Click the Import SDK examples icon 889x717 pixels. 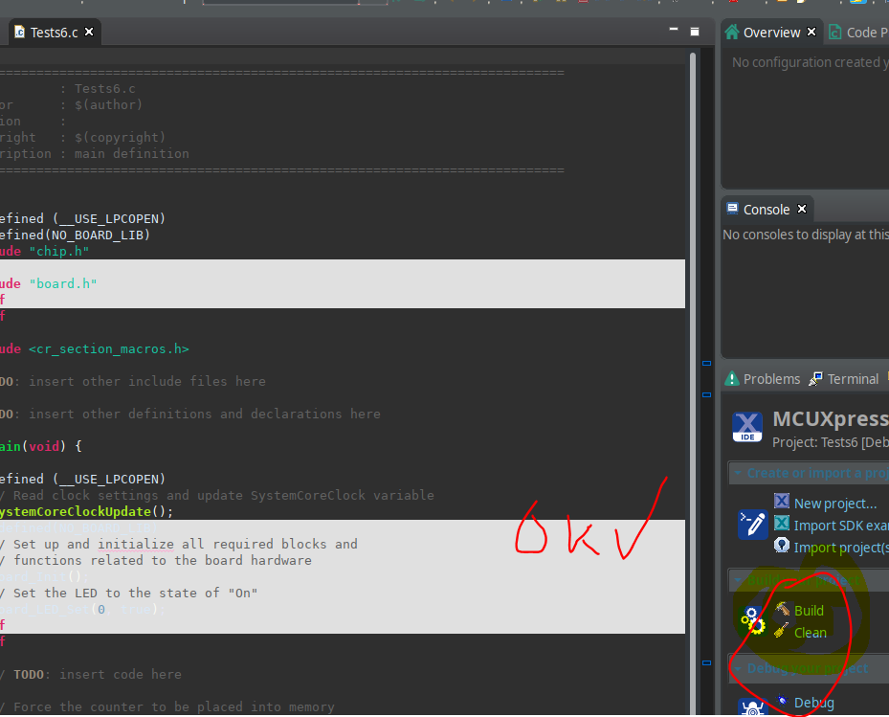click(x=782, y=523)
